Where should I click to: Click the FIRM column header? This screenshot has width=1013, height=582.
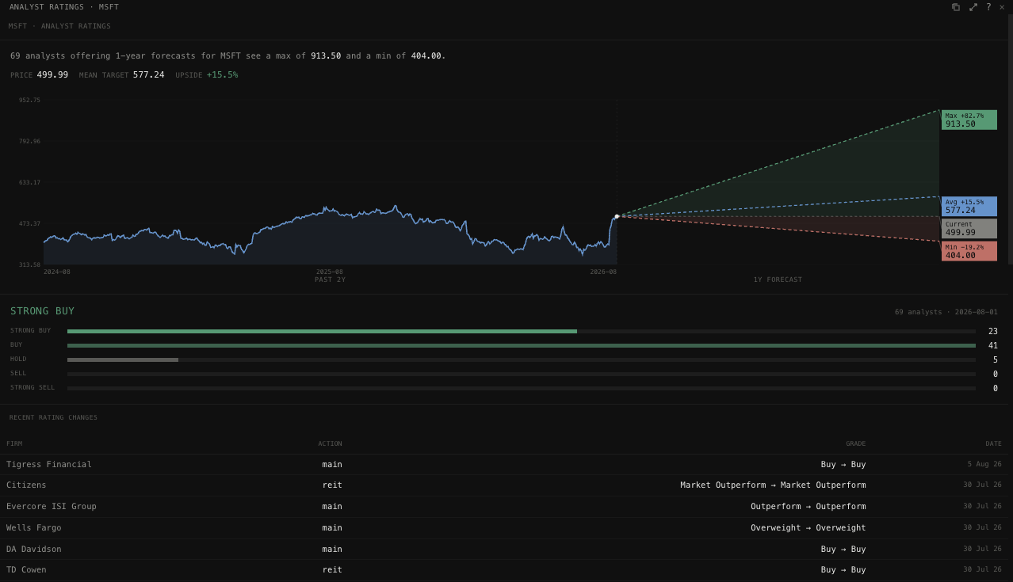pos(14,443)
